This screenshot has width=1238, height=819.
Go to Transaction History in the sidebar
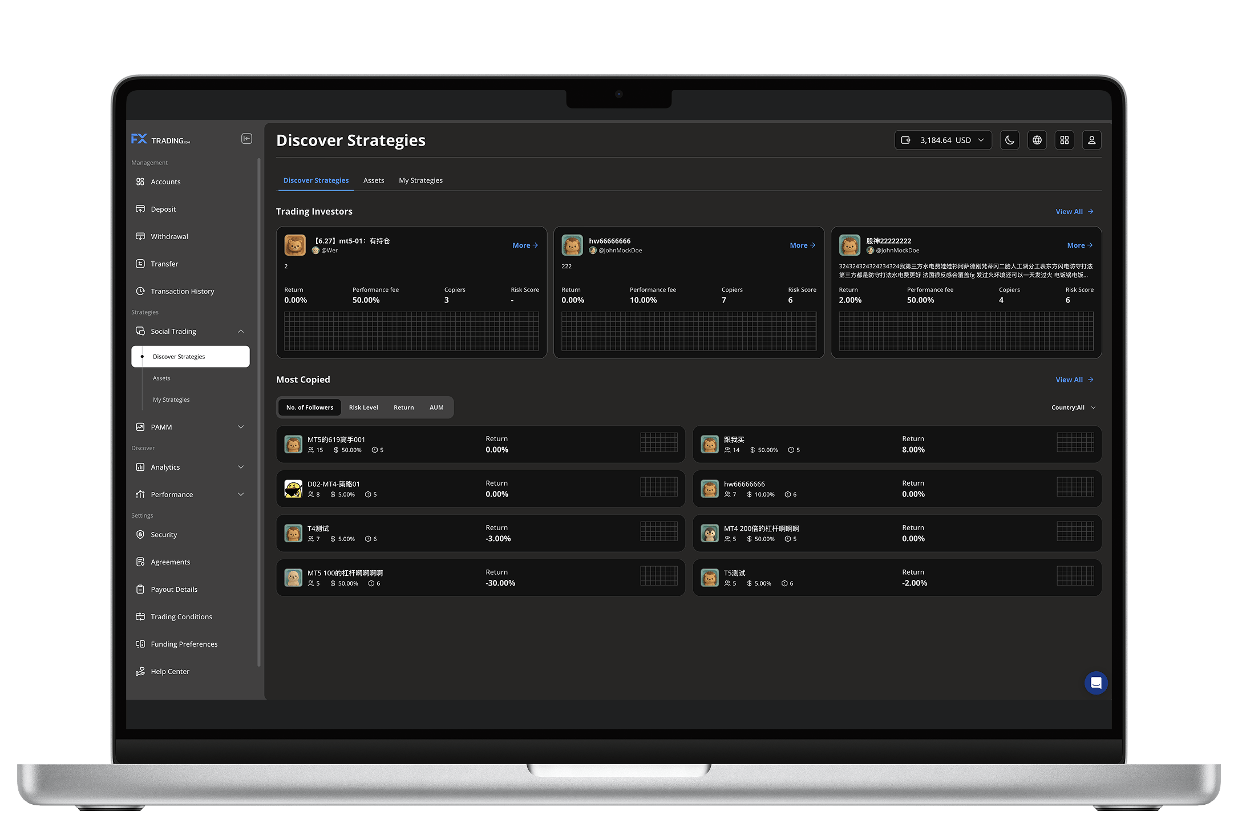[182, 291]
